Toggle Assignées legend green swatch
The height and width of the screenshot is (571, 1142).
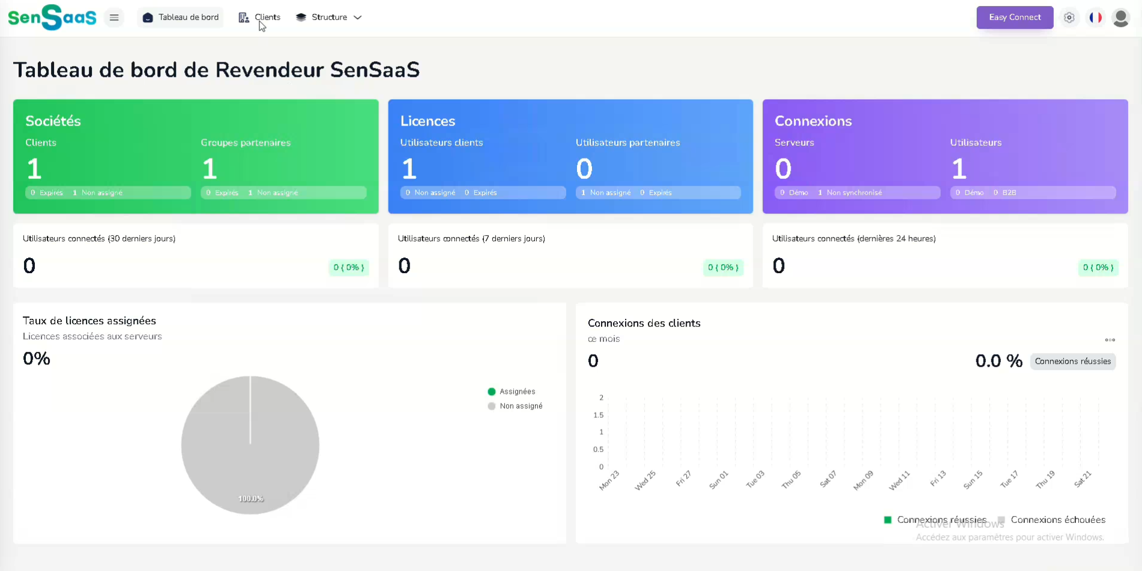coord(492,391)
